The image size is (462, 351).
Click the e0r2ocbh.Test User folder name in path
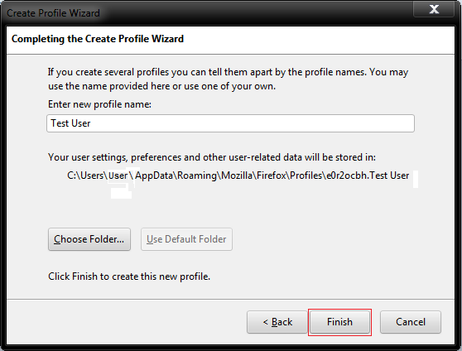pyautogui.click(x=368, y=175)
